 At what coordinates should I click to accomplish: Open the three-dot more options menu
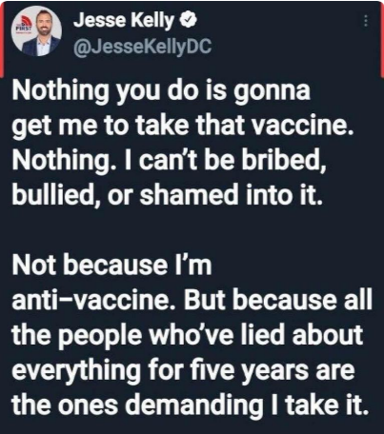click(366, 21)
